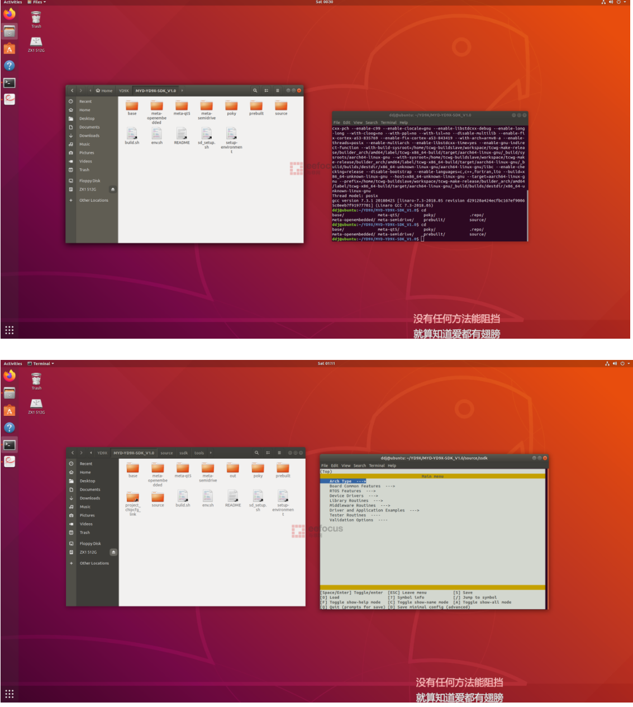Show Applications grid on the Sat 01:11 desktop
The image size is (633, 707).
9,694
